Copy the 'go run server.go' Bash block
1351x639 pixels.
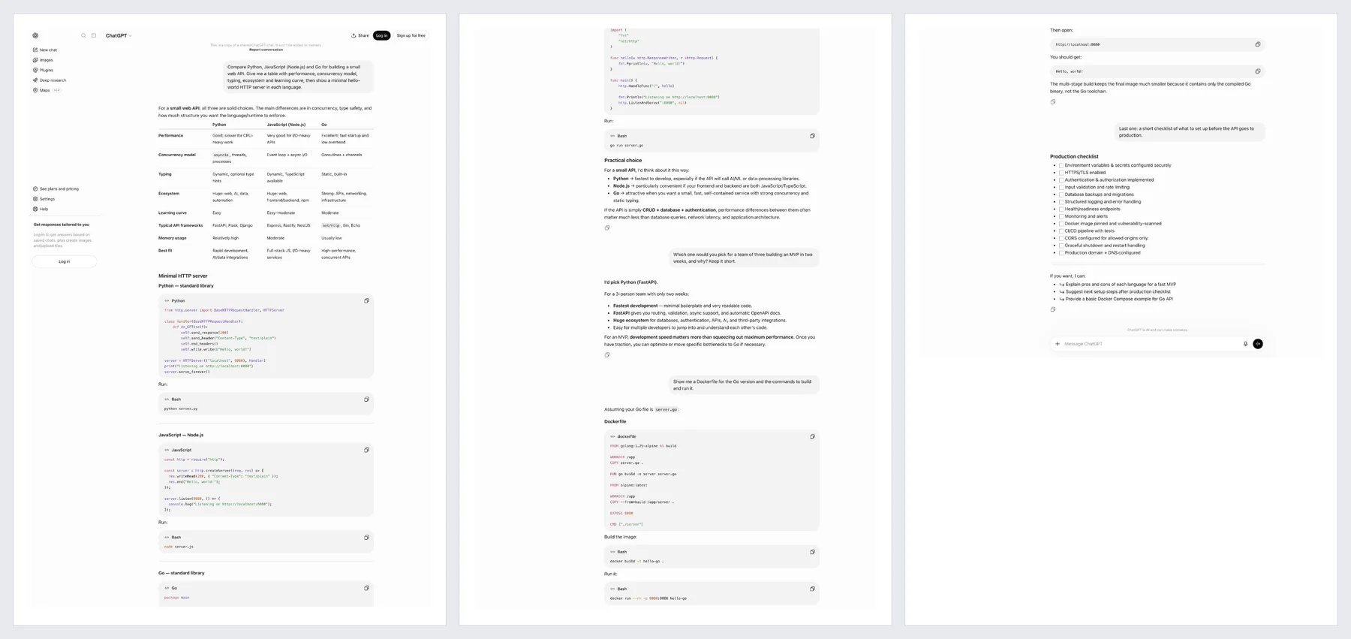pyautogui.click(x=812, y=136)
